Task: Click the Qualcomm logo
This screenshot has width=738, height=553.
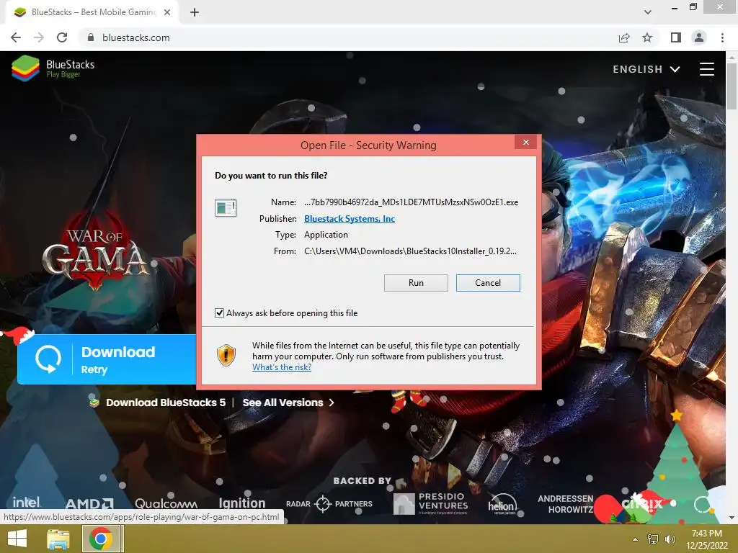Action: 166,503
